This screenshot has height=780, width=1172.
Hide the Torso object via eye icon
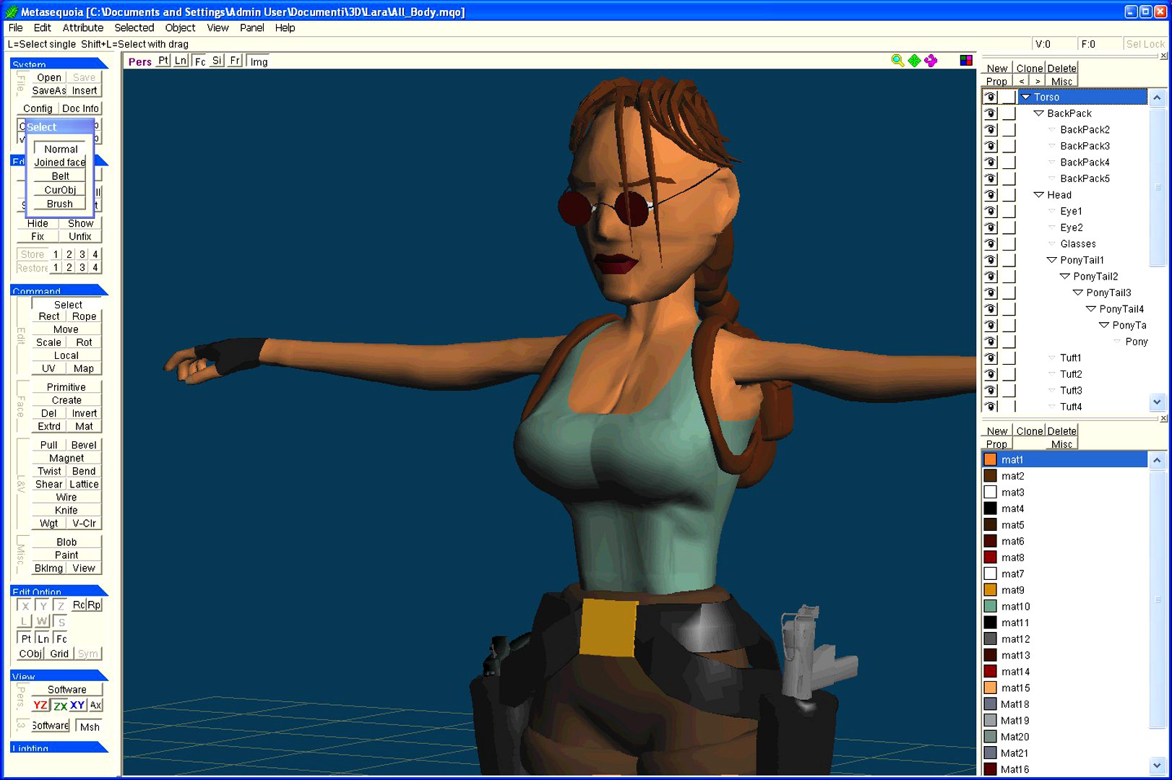[x=991, y=97]
